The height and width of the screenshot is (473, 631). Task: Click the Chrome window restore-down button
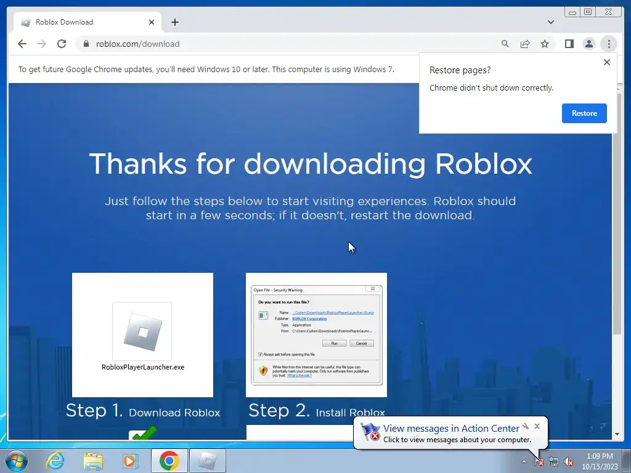pos(588,12)
